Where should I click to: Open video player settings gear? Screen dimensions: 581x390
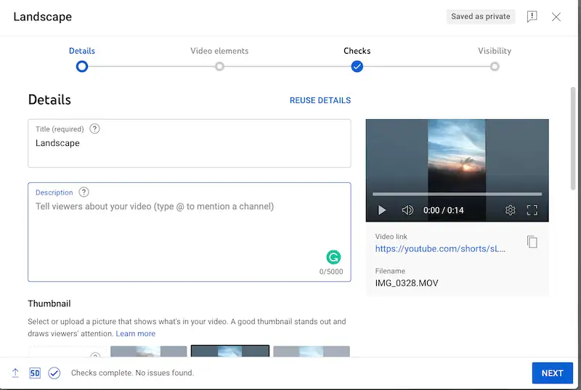pos(510,210)
